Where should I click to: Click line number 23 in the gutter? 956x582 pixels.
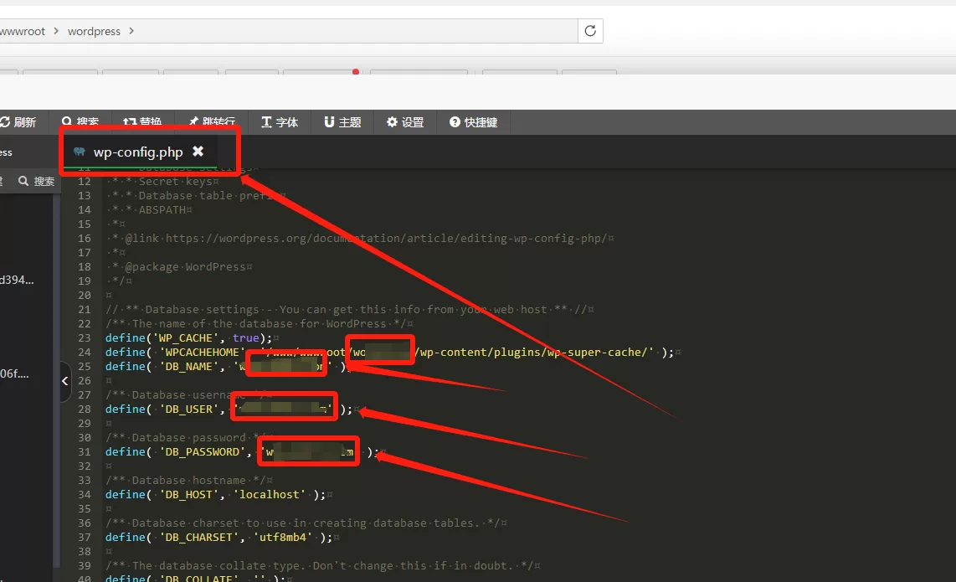[x=85, y=337]
